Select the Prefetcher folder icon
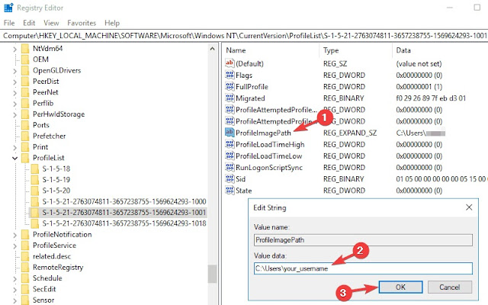The image size is (488, 305). point(25,136)
